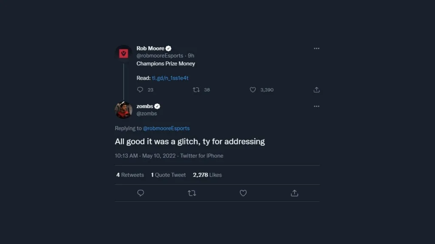435x244 pixels.
Task: Reply to Rob Moore's tweet
Action: (x=140, y=90)
